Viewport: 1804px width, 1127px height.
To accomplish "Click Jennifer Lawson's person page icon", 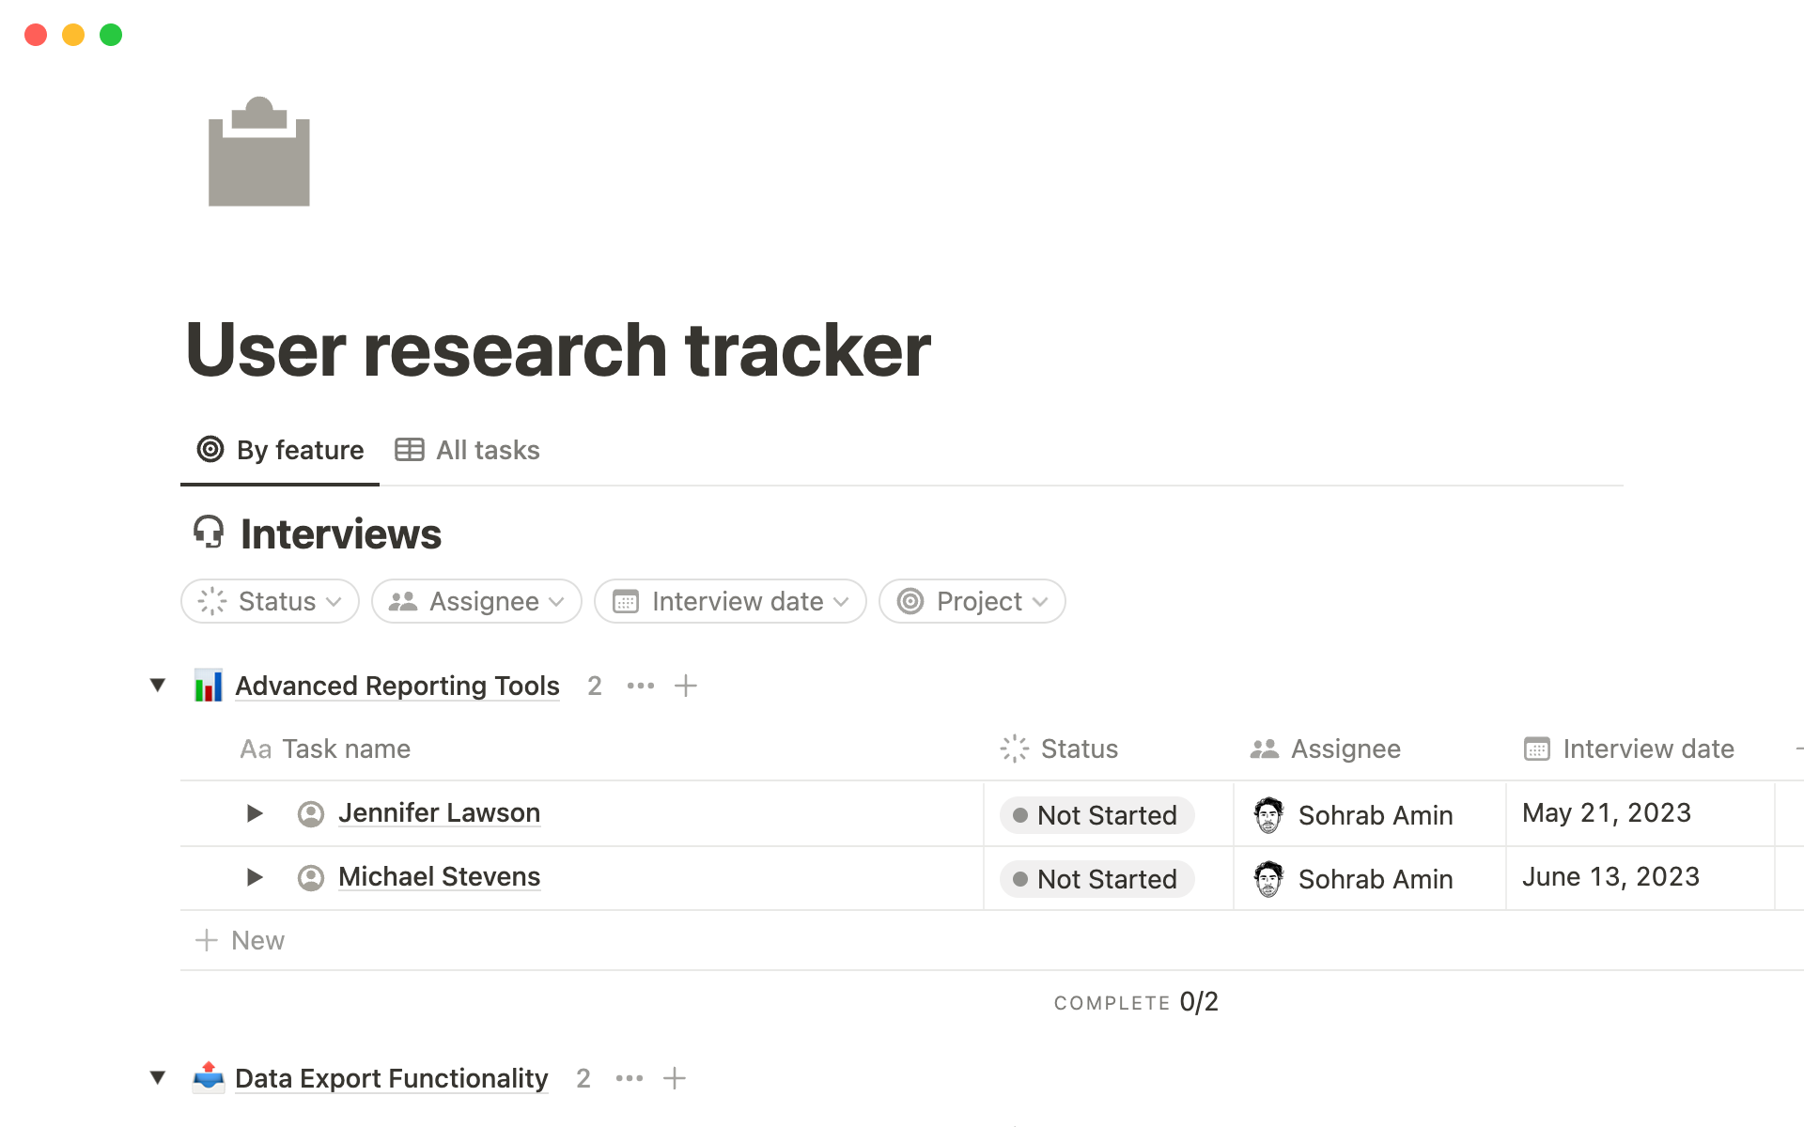I will coord(311,813).
